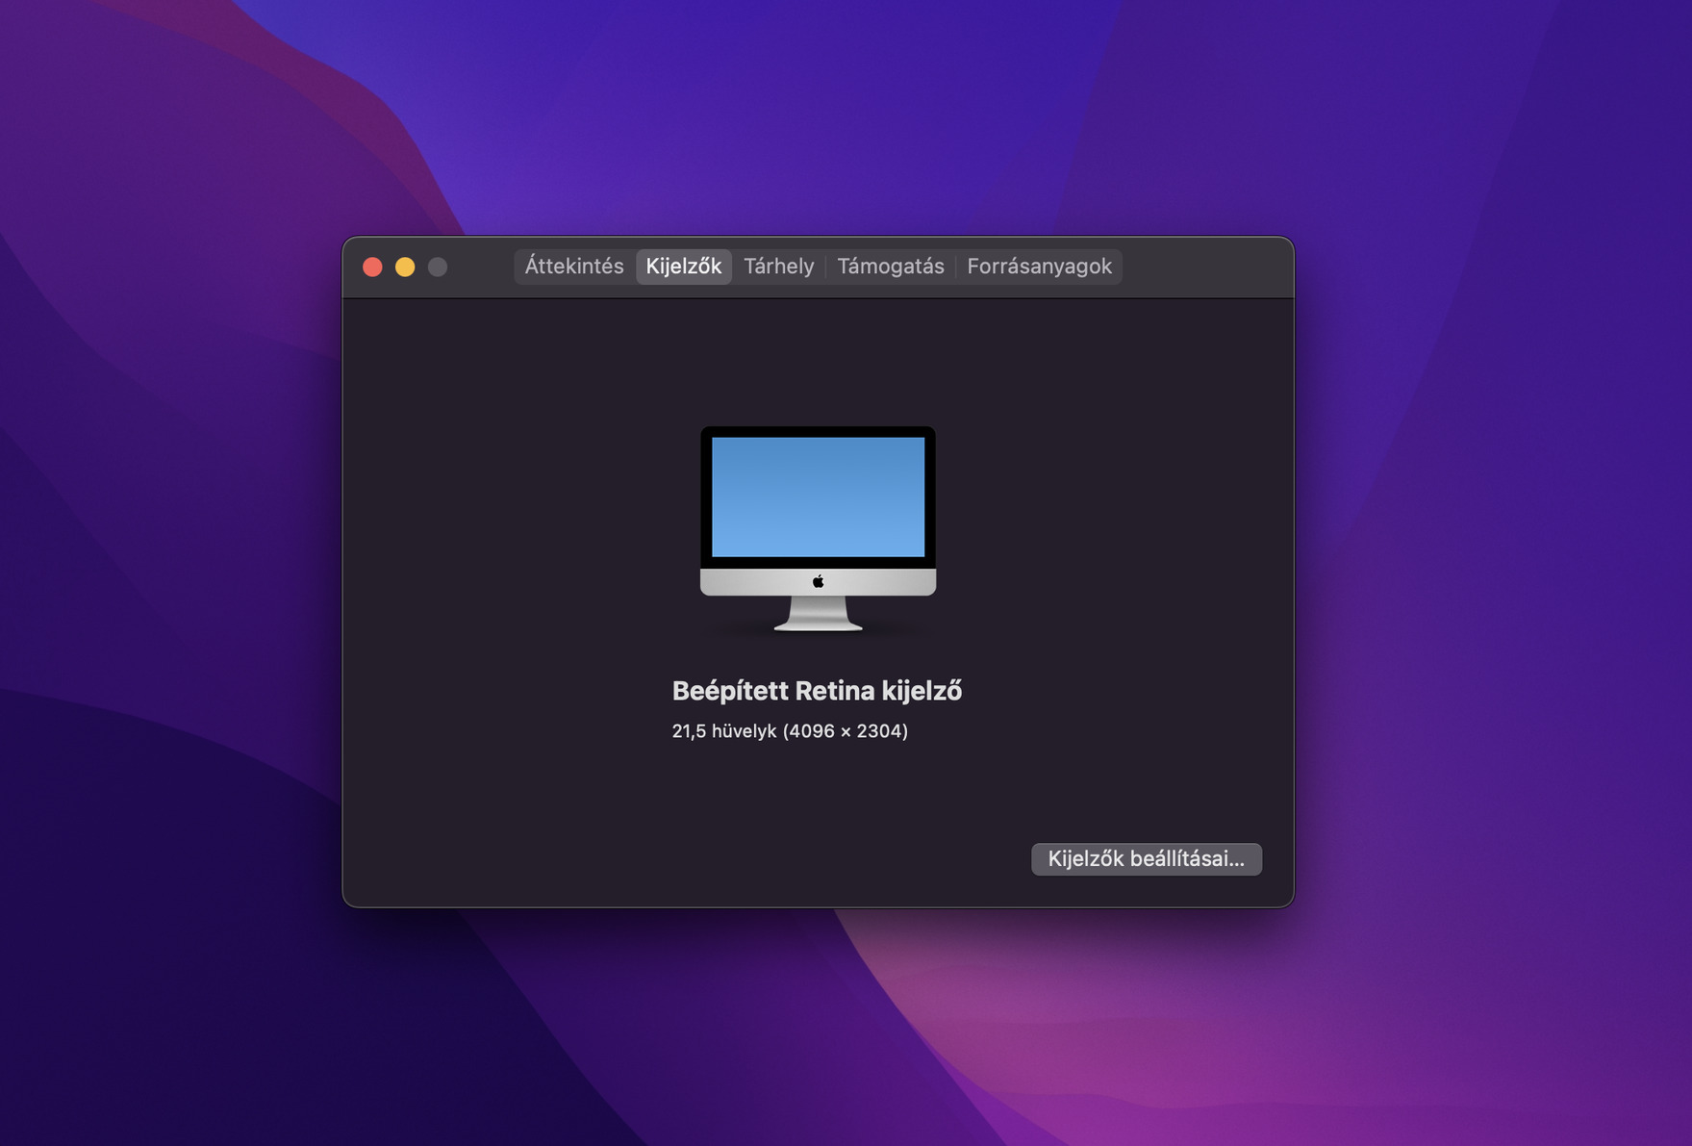Open the Tárhely tab
The height and width of the screenshot is (1146, 1692).
[779, 267]
